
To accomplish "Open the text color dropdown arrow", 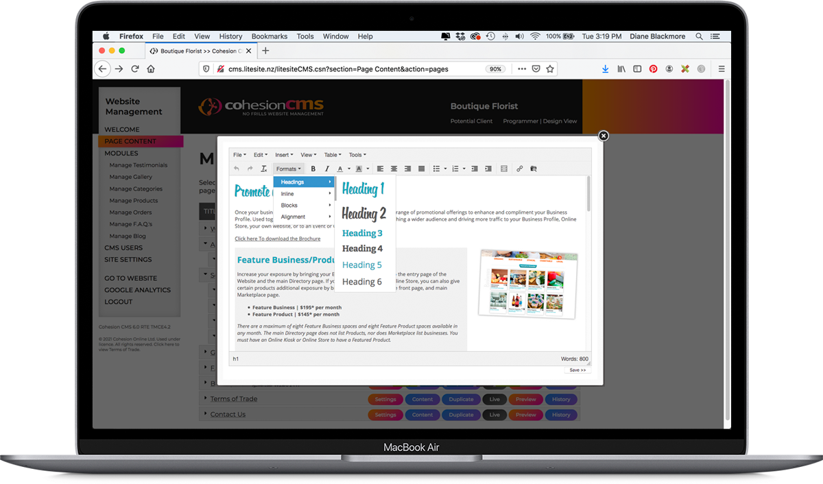I will pos(349,169).
